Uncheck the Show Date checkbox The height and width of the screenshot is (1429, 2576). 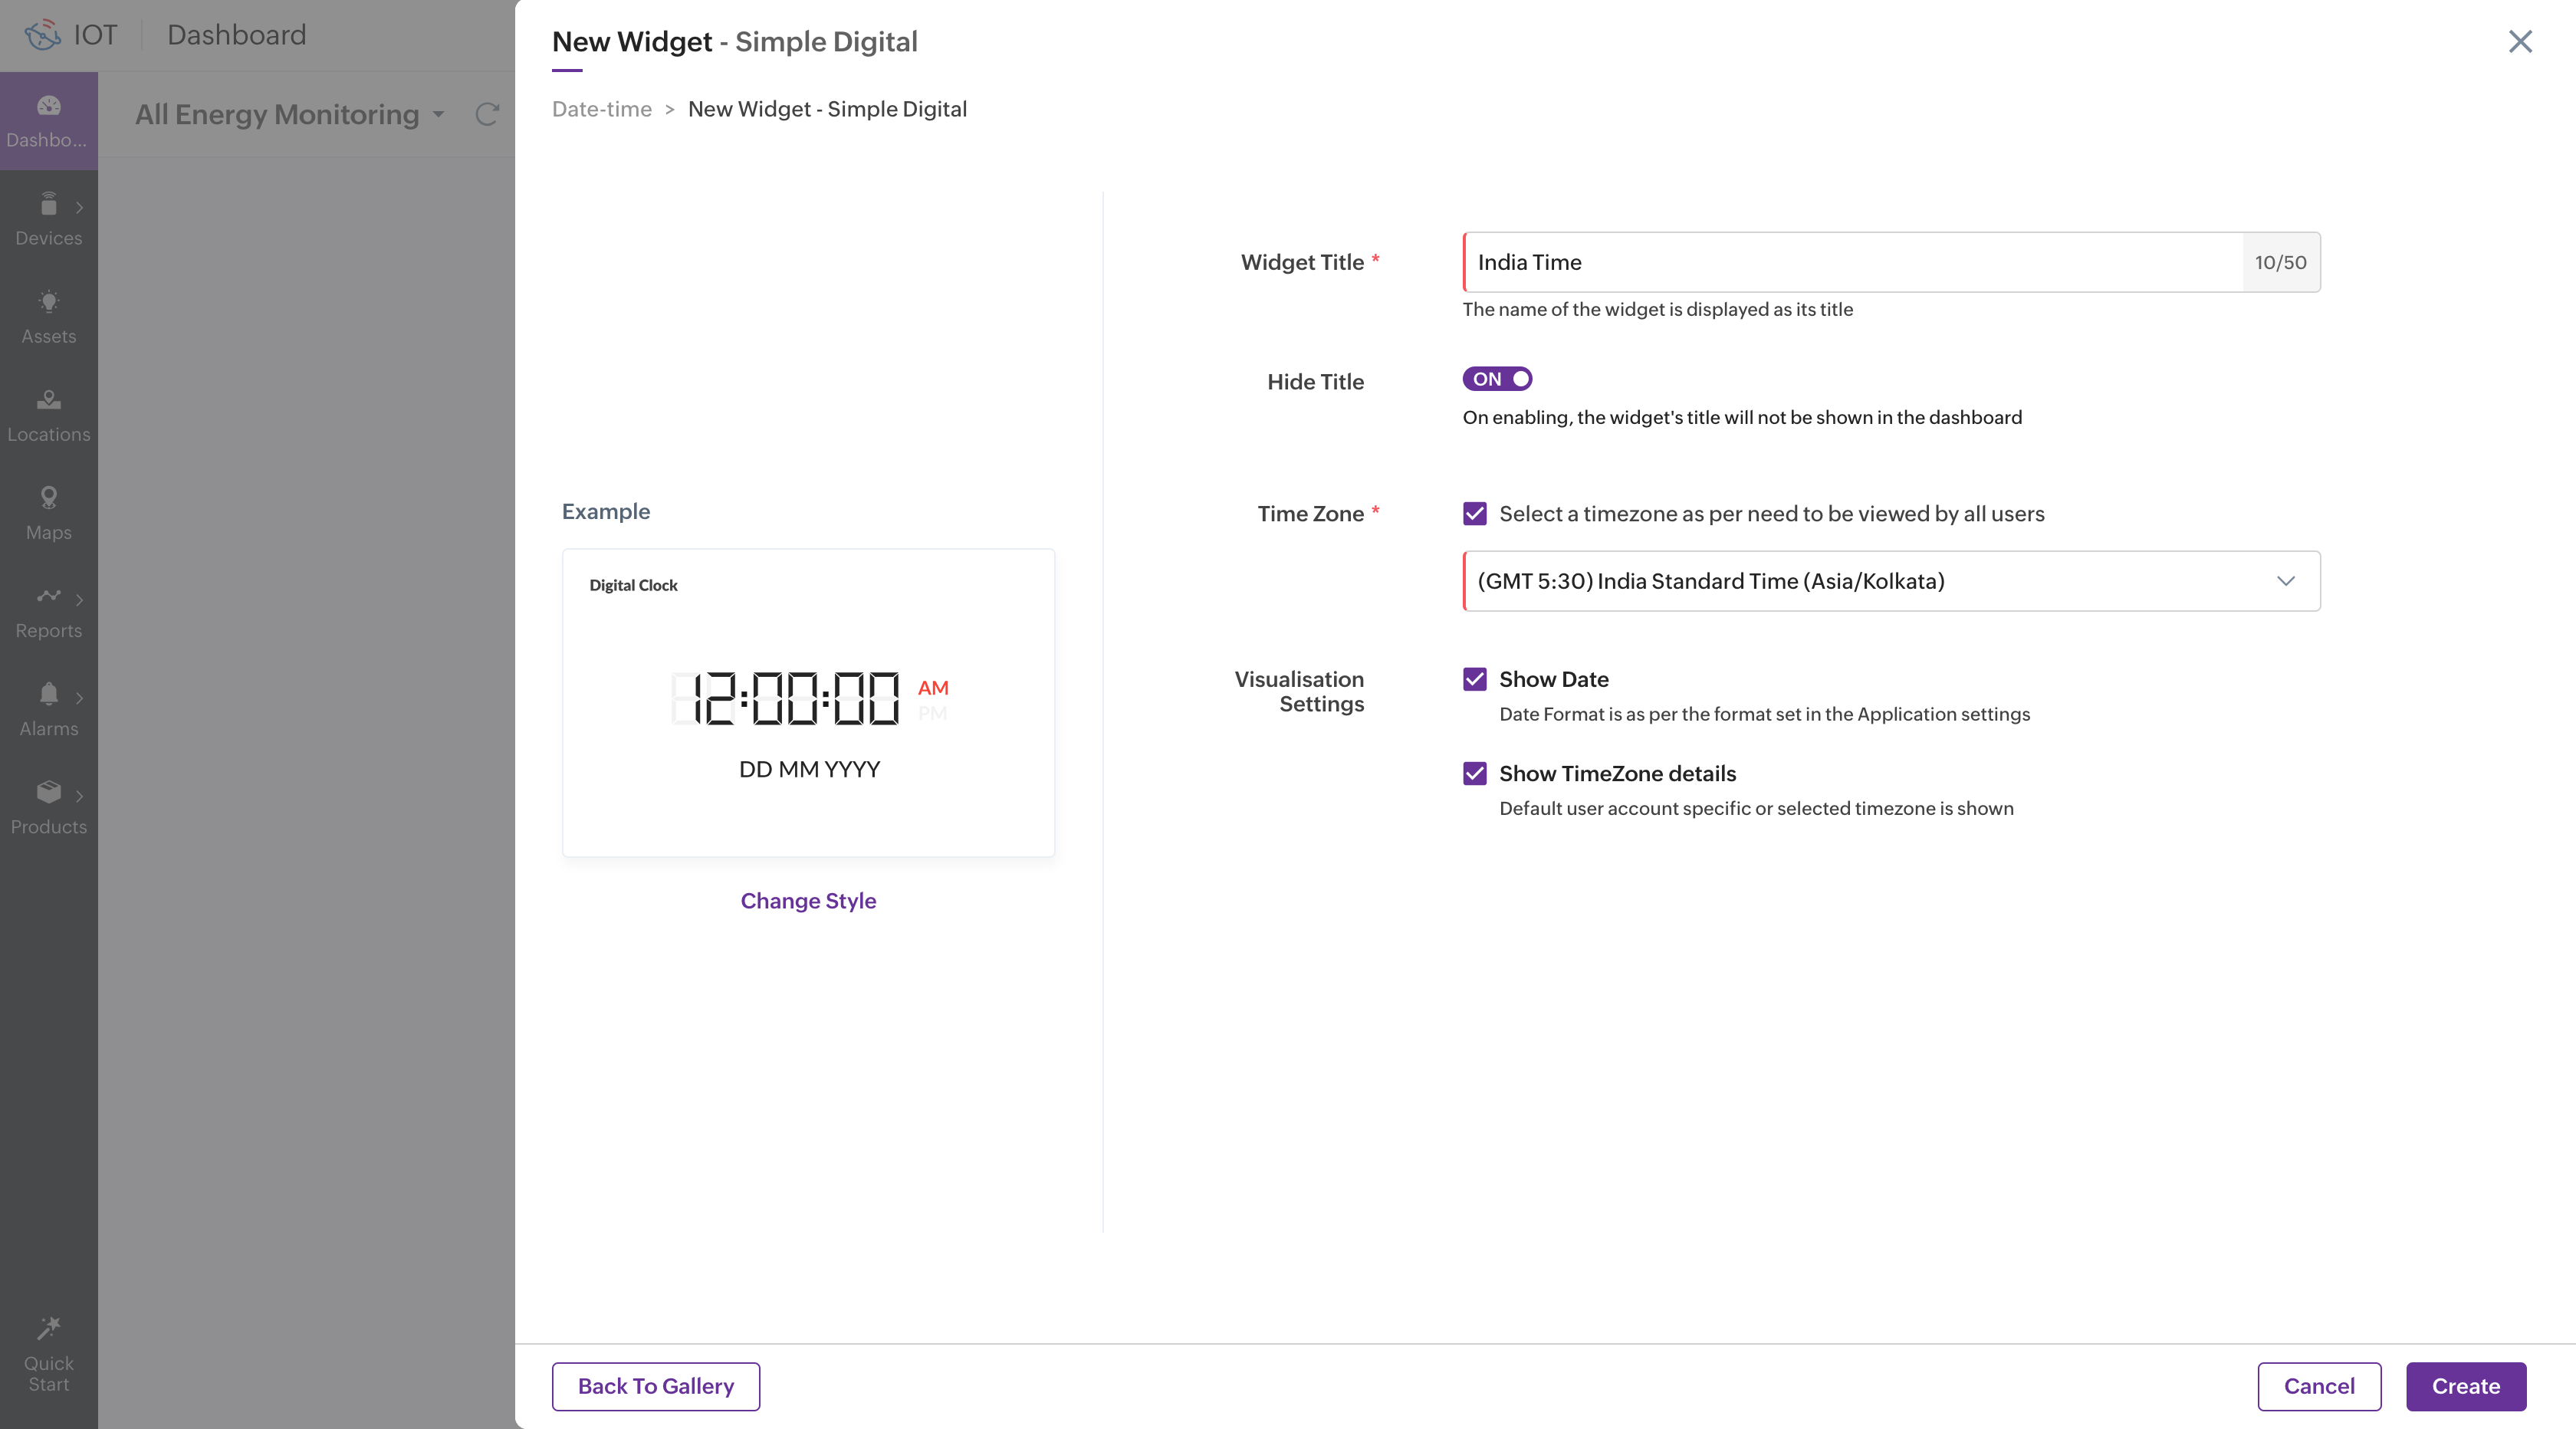point(1474,679)
